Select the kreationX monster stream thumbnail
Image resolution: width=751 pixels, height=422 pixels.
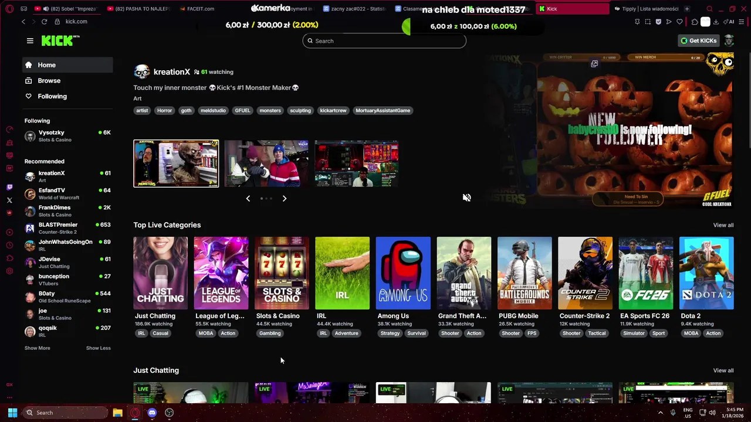176,164
